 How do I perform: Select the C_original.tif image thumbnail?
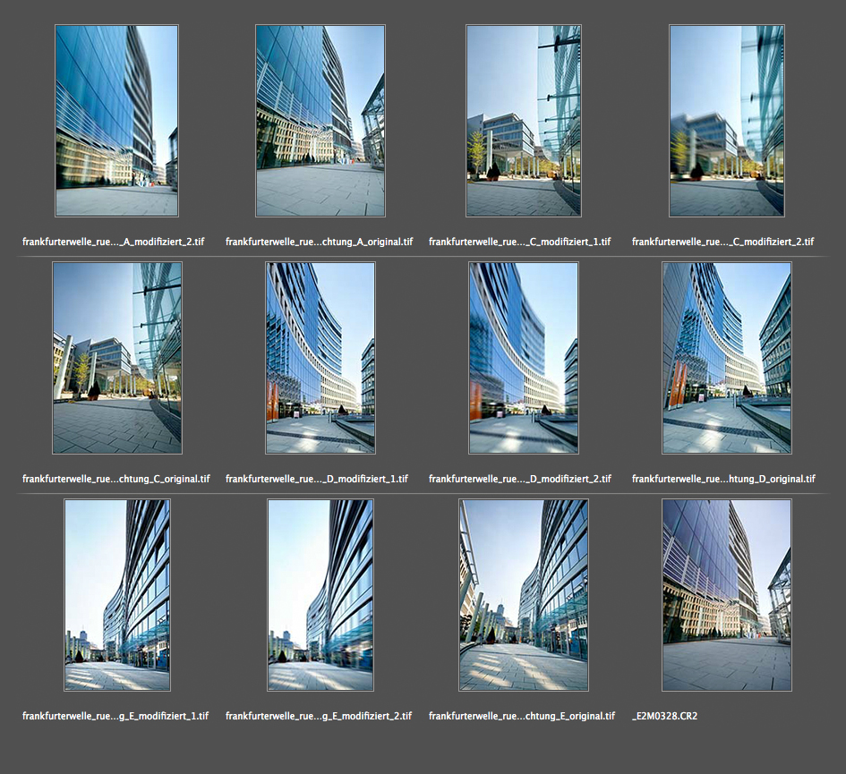[116, 358]
